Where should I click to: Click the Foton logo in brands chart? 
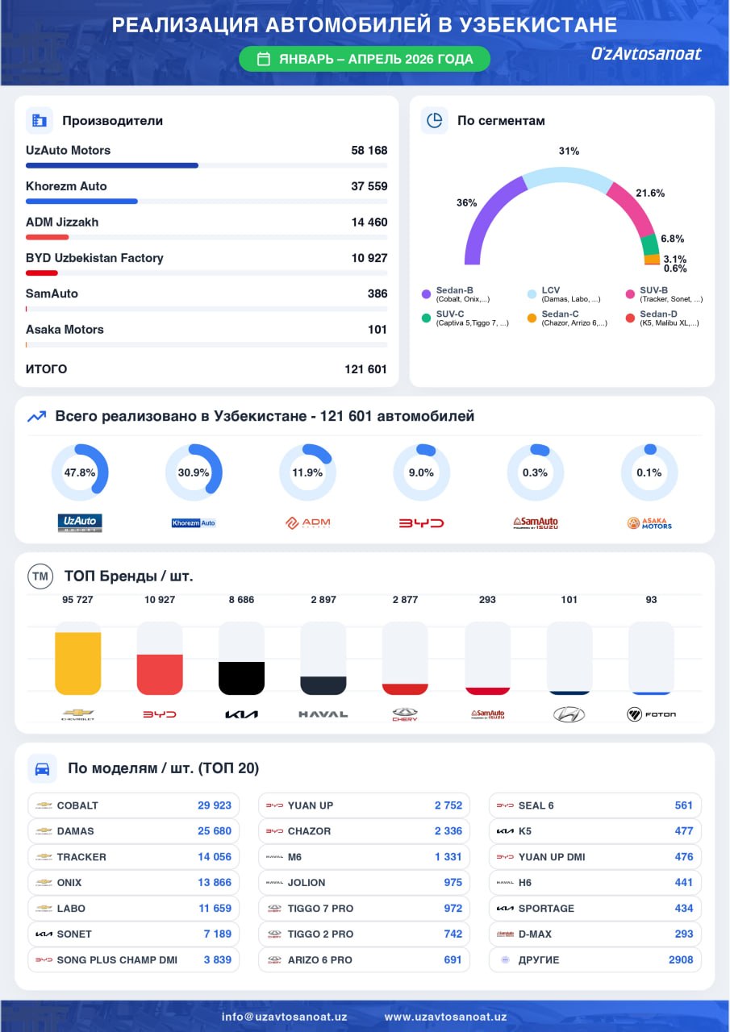[651, 714]
